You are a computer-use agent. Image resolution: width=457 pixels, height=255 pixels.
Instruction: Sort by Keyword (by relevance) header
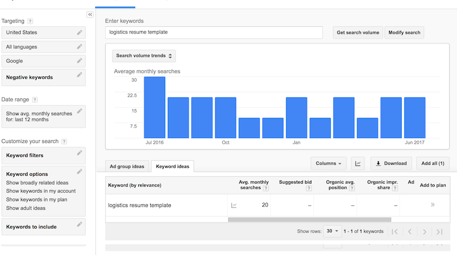[x=135, y=185]
